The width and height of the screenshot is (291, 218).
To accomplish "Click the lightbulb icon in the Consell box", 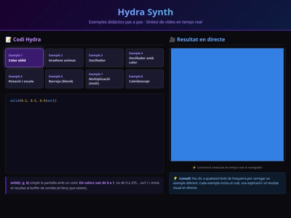I will (x=175, y=179).
